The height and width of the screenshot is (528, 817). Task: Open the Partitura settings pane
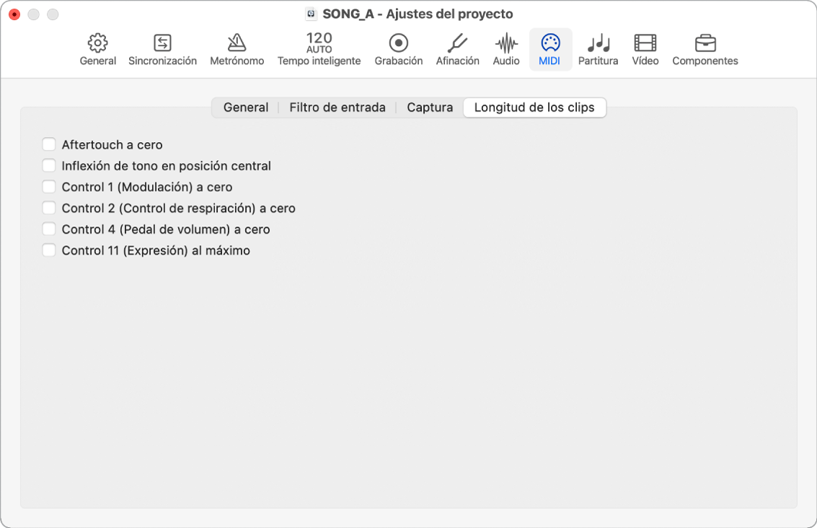599,50
